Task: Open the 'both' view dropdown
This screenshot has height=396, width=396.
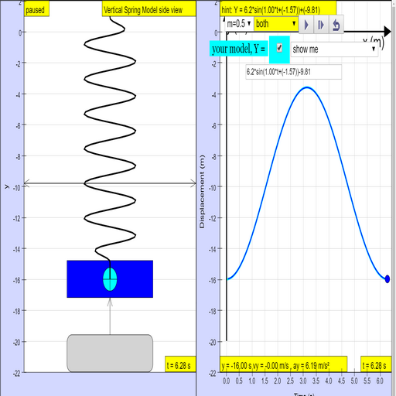Action: [276, 24]
